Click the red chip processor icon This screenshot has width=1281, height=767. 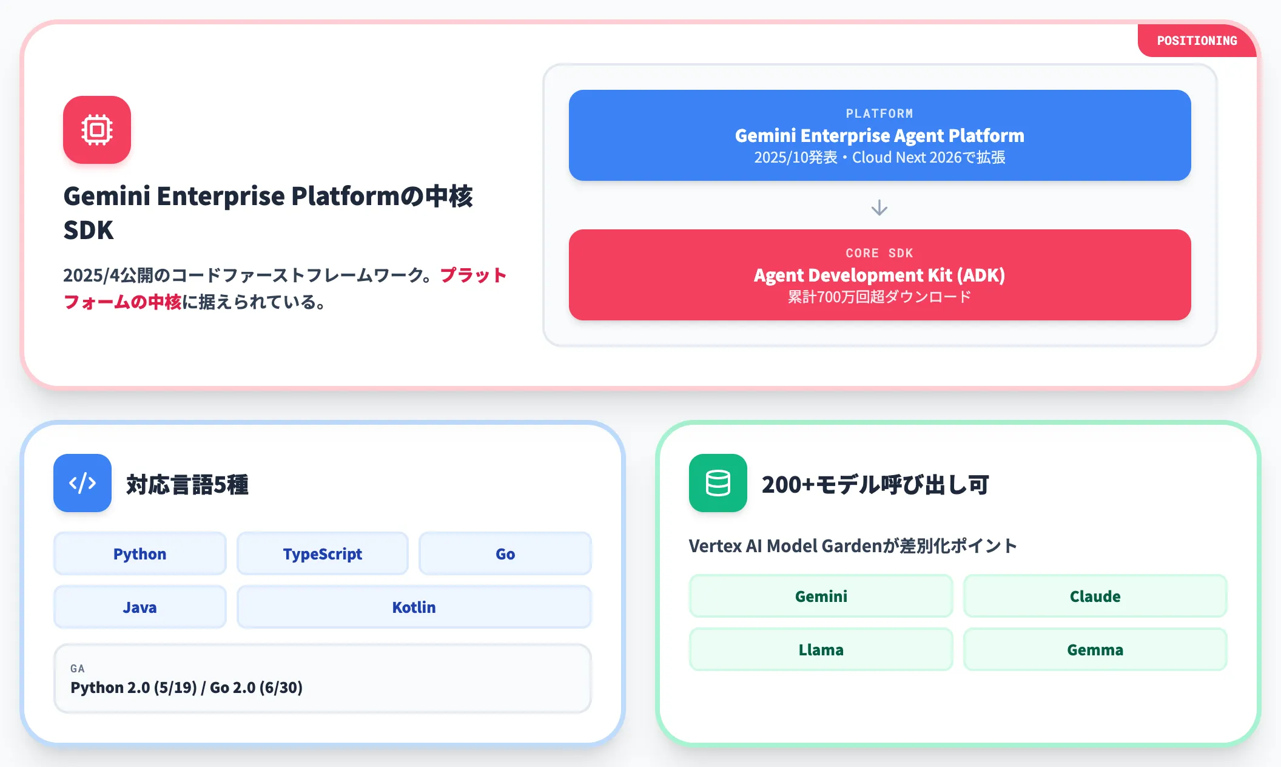97,130
